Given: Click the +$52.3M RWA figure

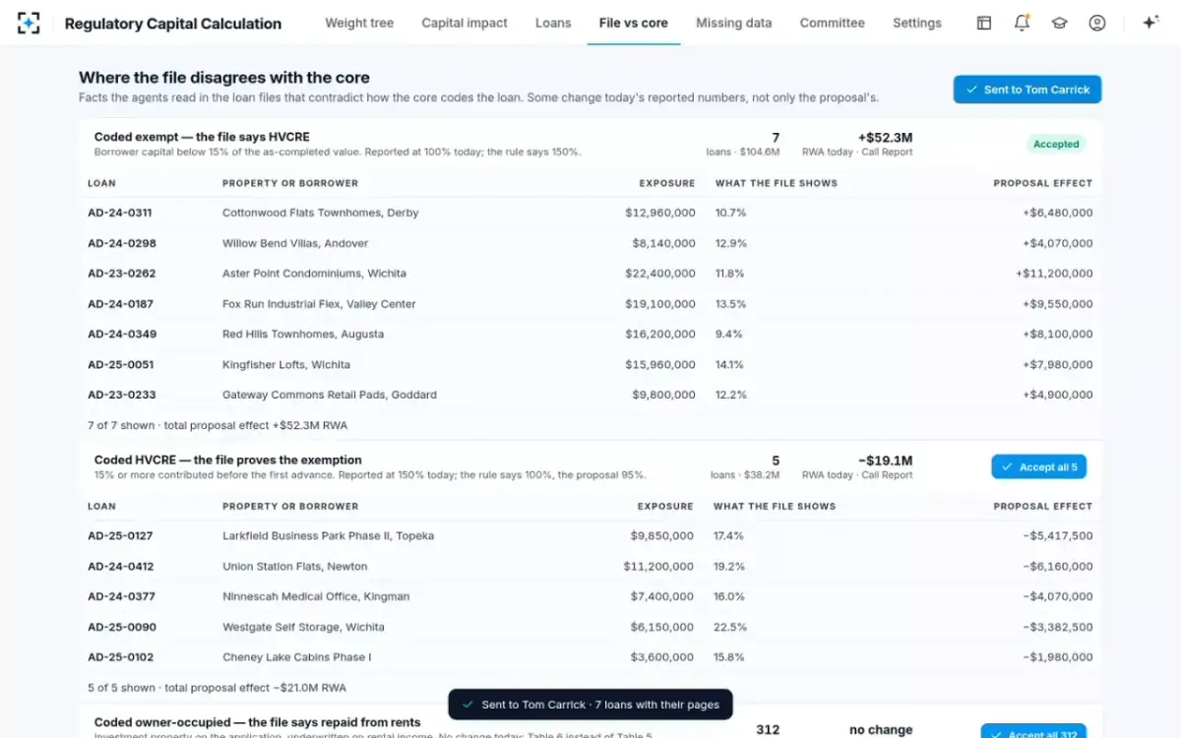Looking at the screenshot, I should (886, 138).
